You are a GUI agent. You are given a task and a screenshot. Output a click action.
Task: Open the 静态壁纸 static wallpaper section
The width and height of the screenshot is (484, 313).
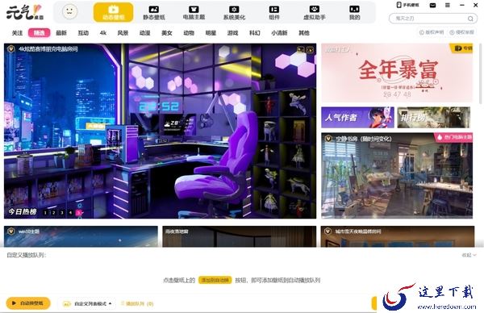coord(154,13)
